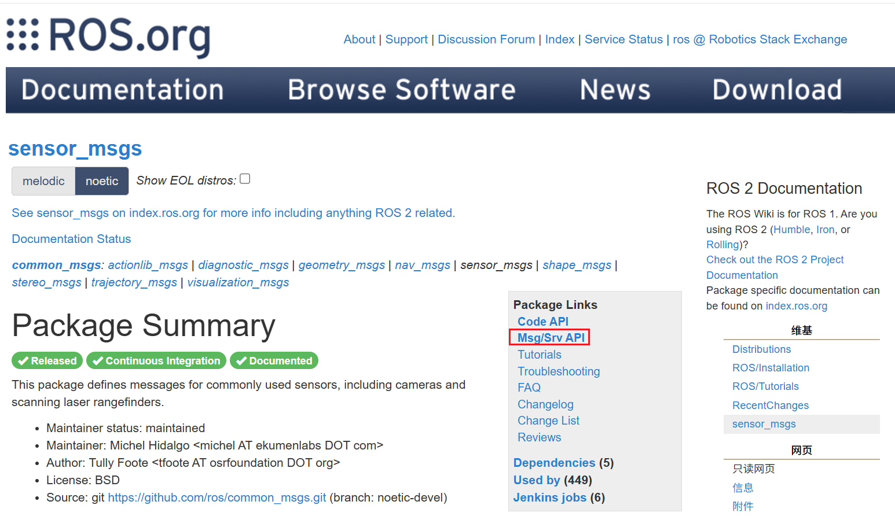Screen dimensions: 895x516
Task: Open Troubleshooting link
Action: (x=559, y=371)
